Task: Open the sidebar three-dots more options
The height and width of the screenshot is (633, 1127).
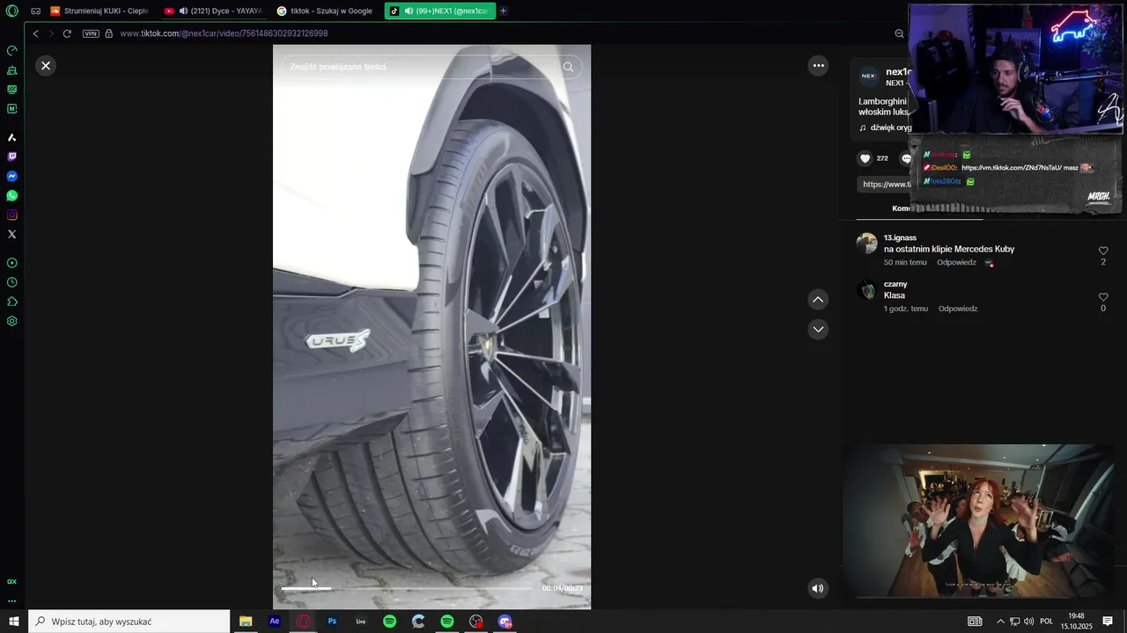Action: (x=11, y=601)
